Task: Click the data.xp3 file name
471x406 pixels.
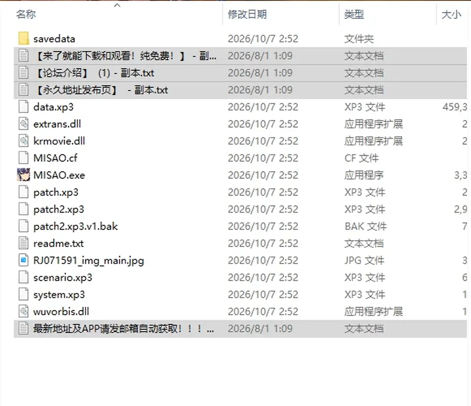Action: (53, 107)
